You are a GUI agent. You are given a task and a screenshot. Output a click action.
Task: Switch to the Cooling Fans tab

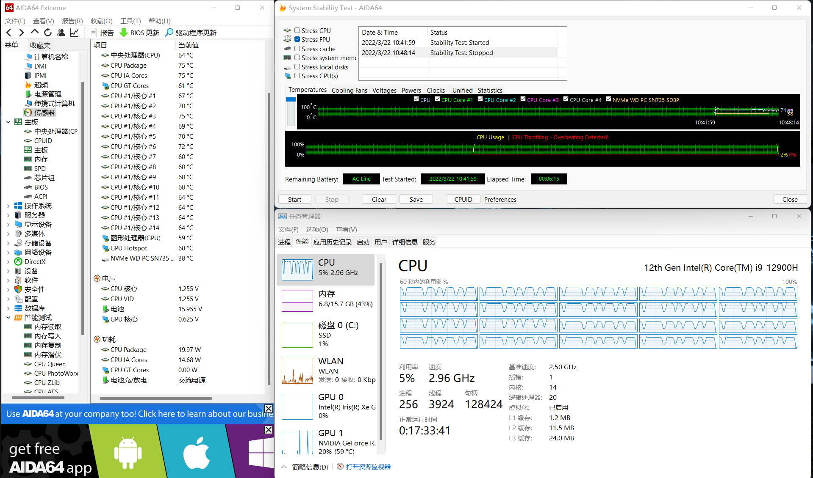click(349, 90)
